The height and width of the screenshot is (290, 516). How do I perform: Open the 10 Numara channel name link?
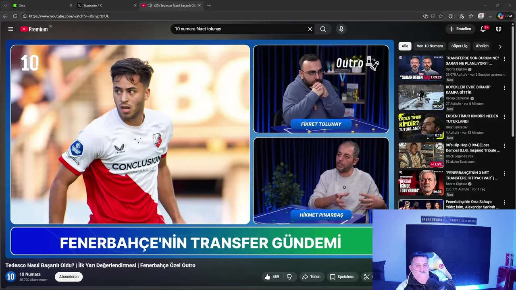click(30, 274)
